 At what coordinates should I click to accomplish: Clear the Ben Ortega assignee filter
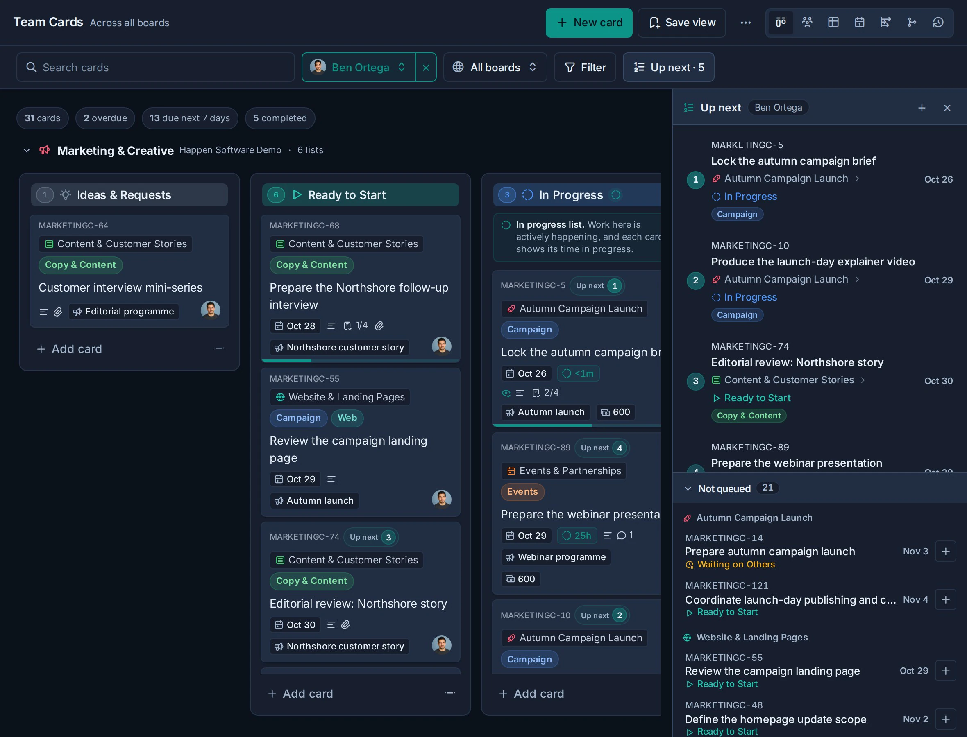(x=426, y=68)
